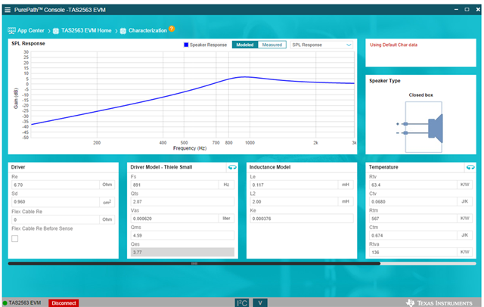Screen dimensions: 484x307
Task: Edit the Rtm field 567
Action: (x=413, y=219)
